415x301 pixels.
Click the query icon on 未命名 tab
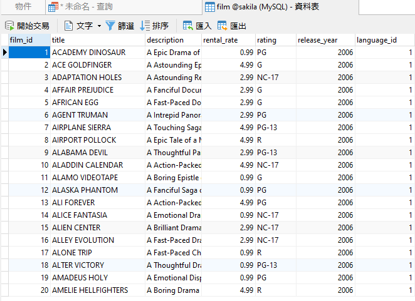[x=54, y=7]
